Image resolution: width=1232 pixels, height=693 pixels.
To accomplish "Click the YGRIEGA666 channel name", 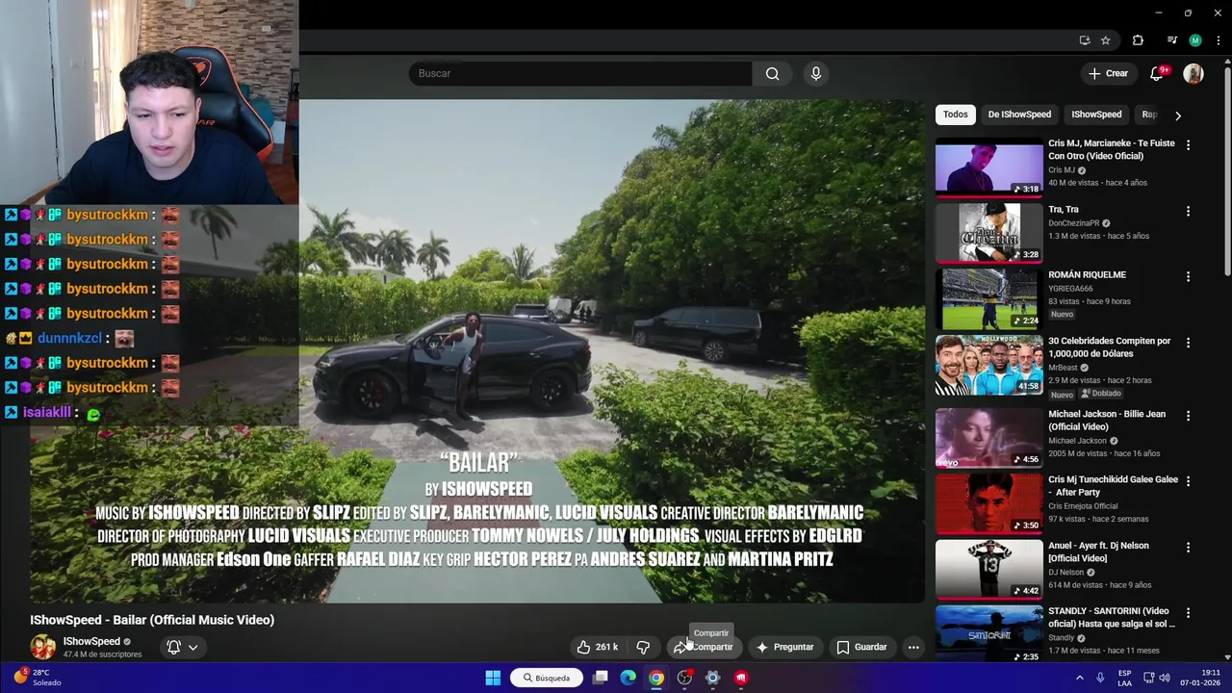I will pyautogui.click(x=1070, y=289).
